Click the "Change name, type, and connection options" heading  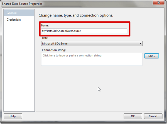(76, 15)
